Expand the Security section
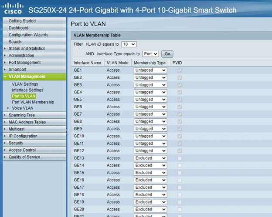 pos(34,143)
